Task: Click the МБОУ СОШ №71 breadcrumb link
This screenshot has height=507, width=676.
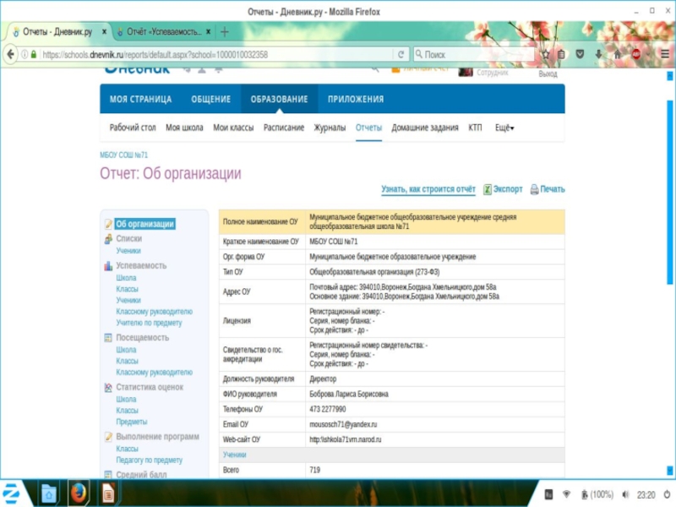Action: [x=123, y=155]
